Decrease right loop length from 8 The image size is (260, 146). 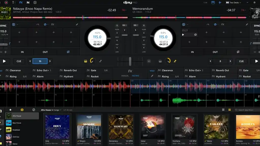point(210,61)
